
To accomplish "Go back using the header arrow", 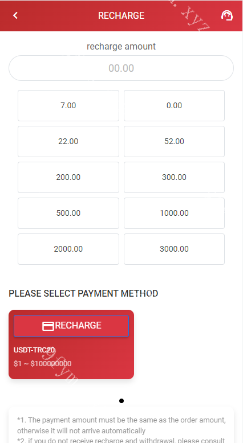I will 15,15.
